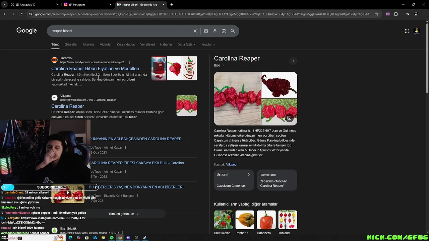Open Steam from the taskbar
The height and width of the screenshot is (241, 429).
tap(145, 238)
